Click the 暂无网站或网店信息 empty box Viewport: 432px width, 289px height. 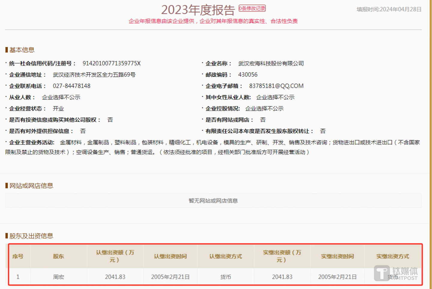click(213, 201)
